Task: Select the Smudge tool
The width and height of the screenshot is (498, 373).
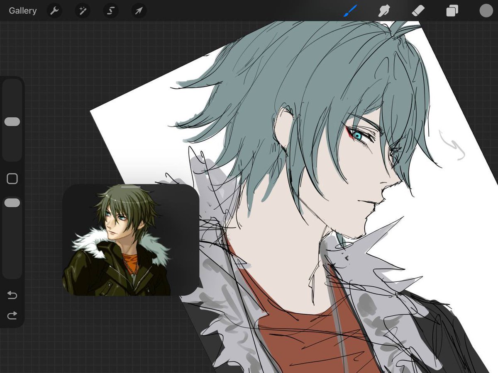Action: [384, 11]
